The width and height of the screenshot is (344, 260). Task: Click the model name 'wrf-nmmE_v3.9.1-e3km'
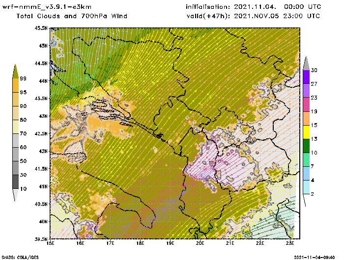coord(47,7)
